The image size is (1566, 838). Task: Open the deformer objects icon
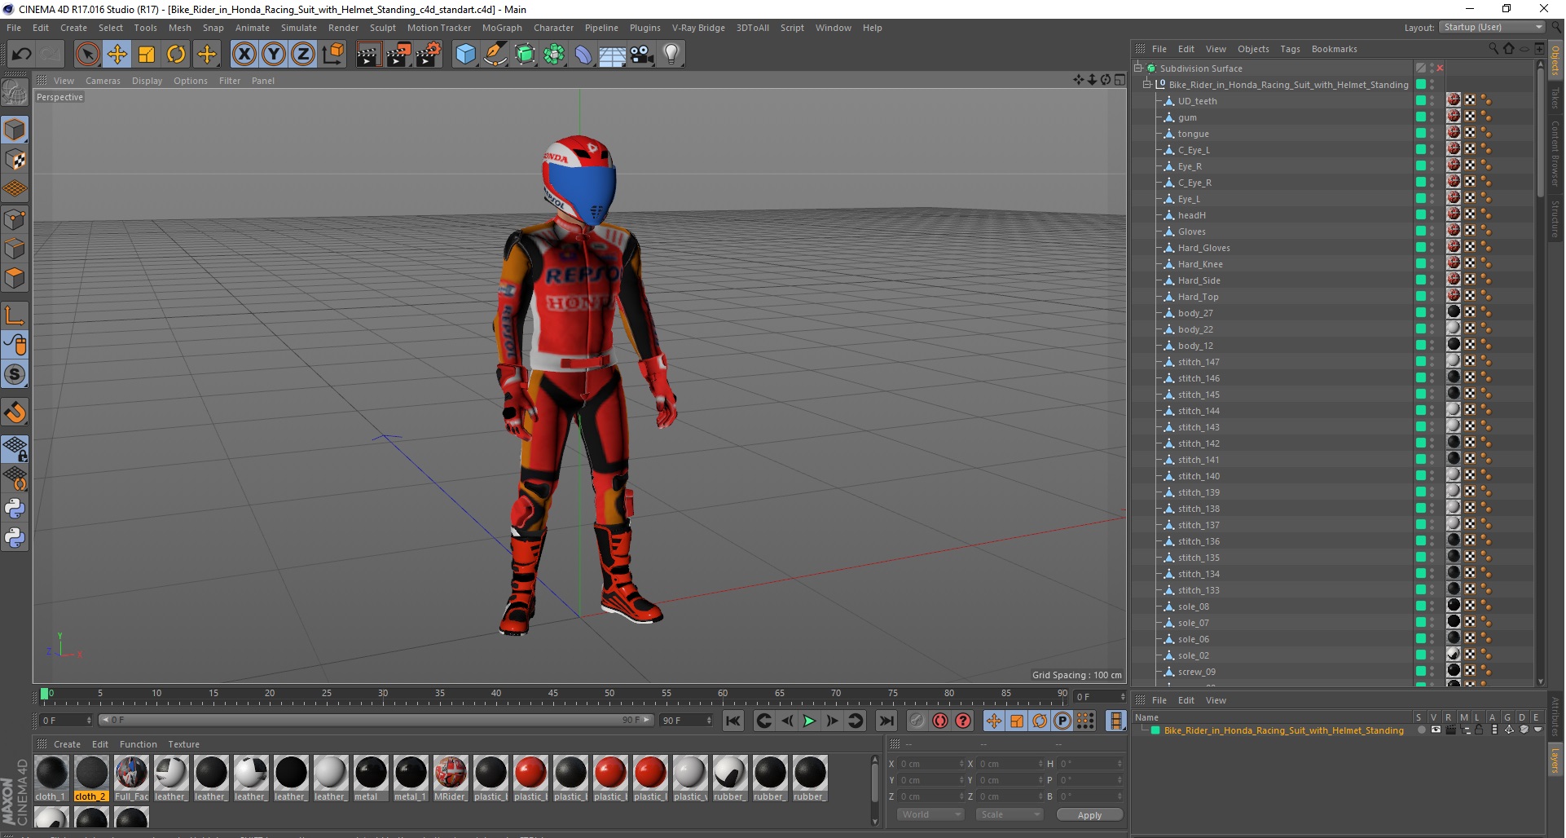click(583, 55)
